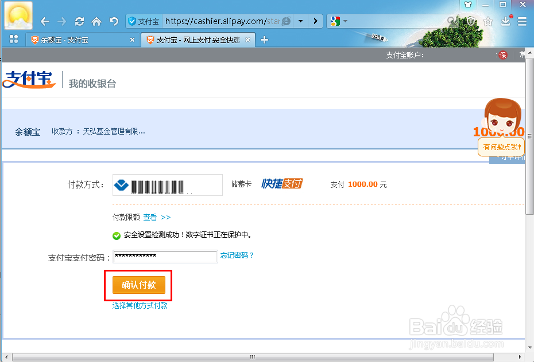534x362 pixels.
Task: Select the 快捷支付 quick pay icon
Action: point(282,184)
